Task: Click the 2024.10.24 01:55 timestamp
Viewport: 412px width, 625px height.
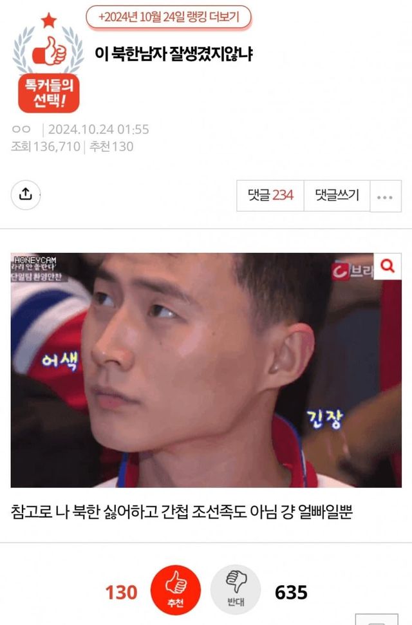Action: [98, 129]
